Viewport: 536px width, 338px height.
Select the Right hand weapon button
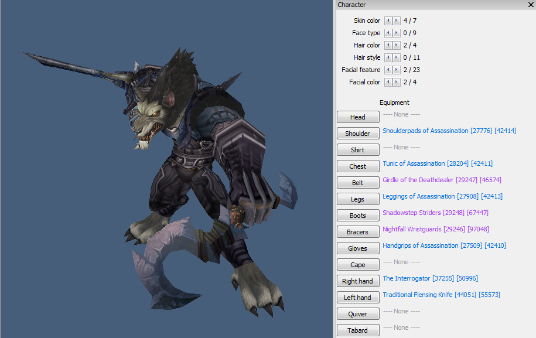358,281
